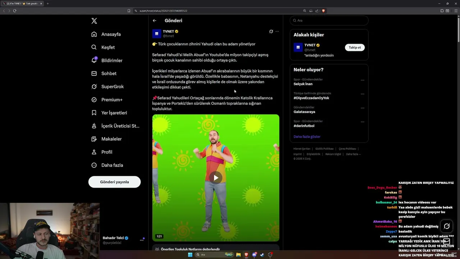This screenshot has width=460, height=259.
Task: Click Gönderi yayınla button
Action: 114,182
